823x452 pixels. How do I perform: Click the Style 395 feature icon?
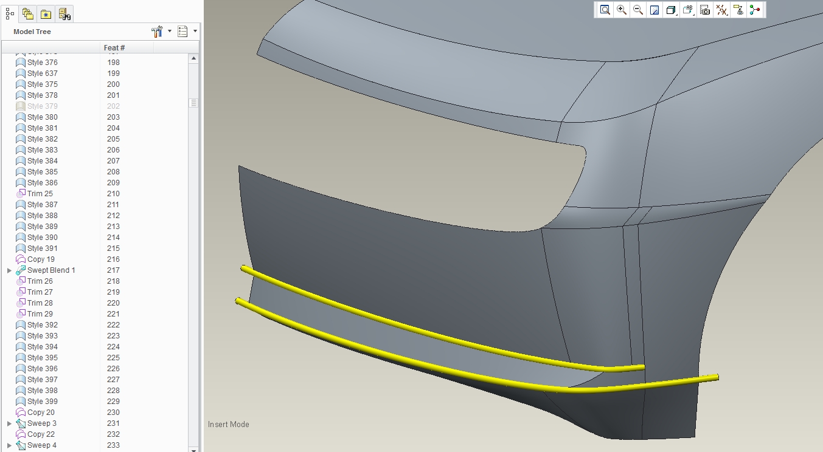point(20,358)
